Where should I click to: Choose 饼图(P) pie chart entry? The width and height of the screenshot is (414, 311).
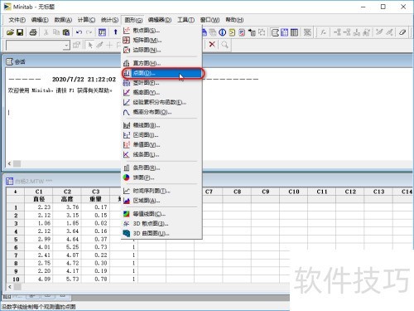161,177
